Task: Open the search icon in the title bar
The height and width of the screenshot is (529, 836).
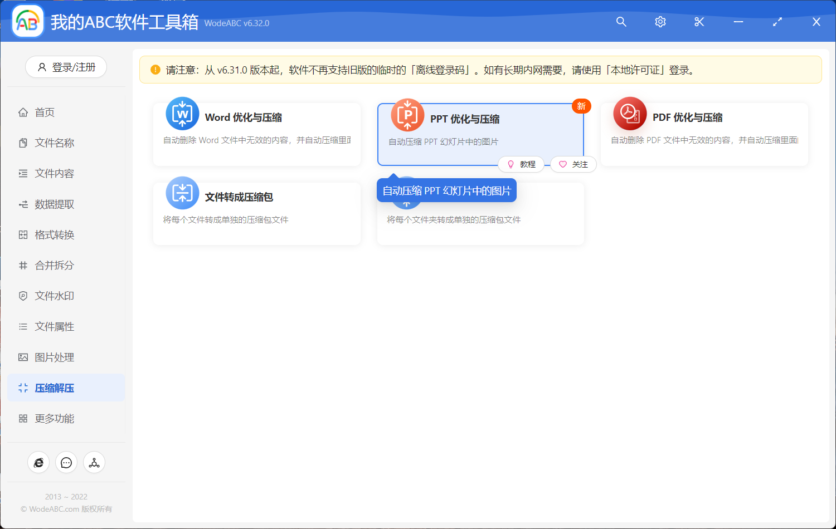Action: click(x=621, y=22)
